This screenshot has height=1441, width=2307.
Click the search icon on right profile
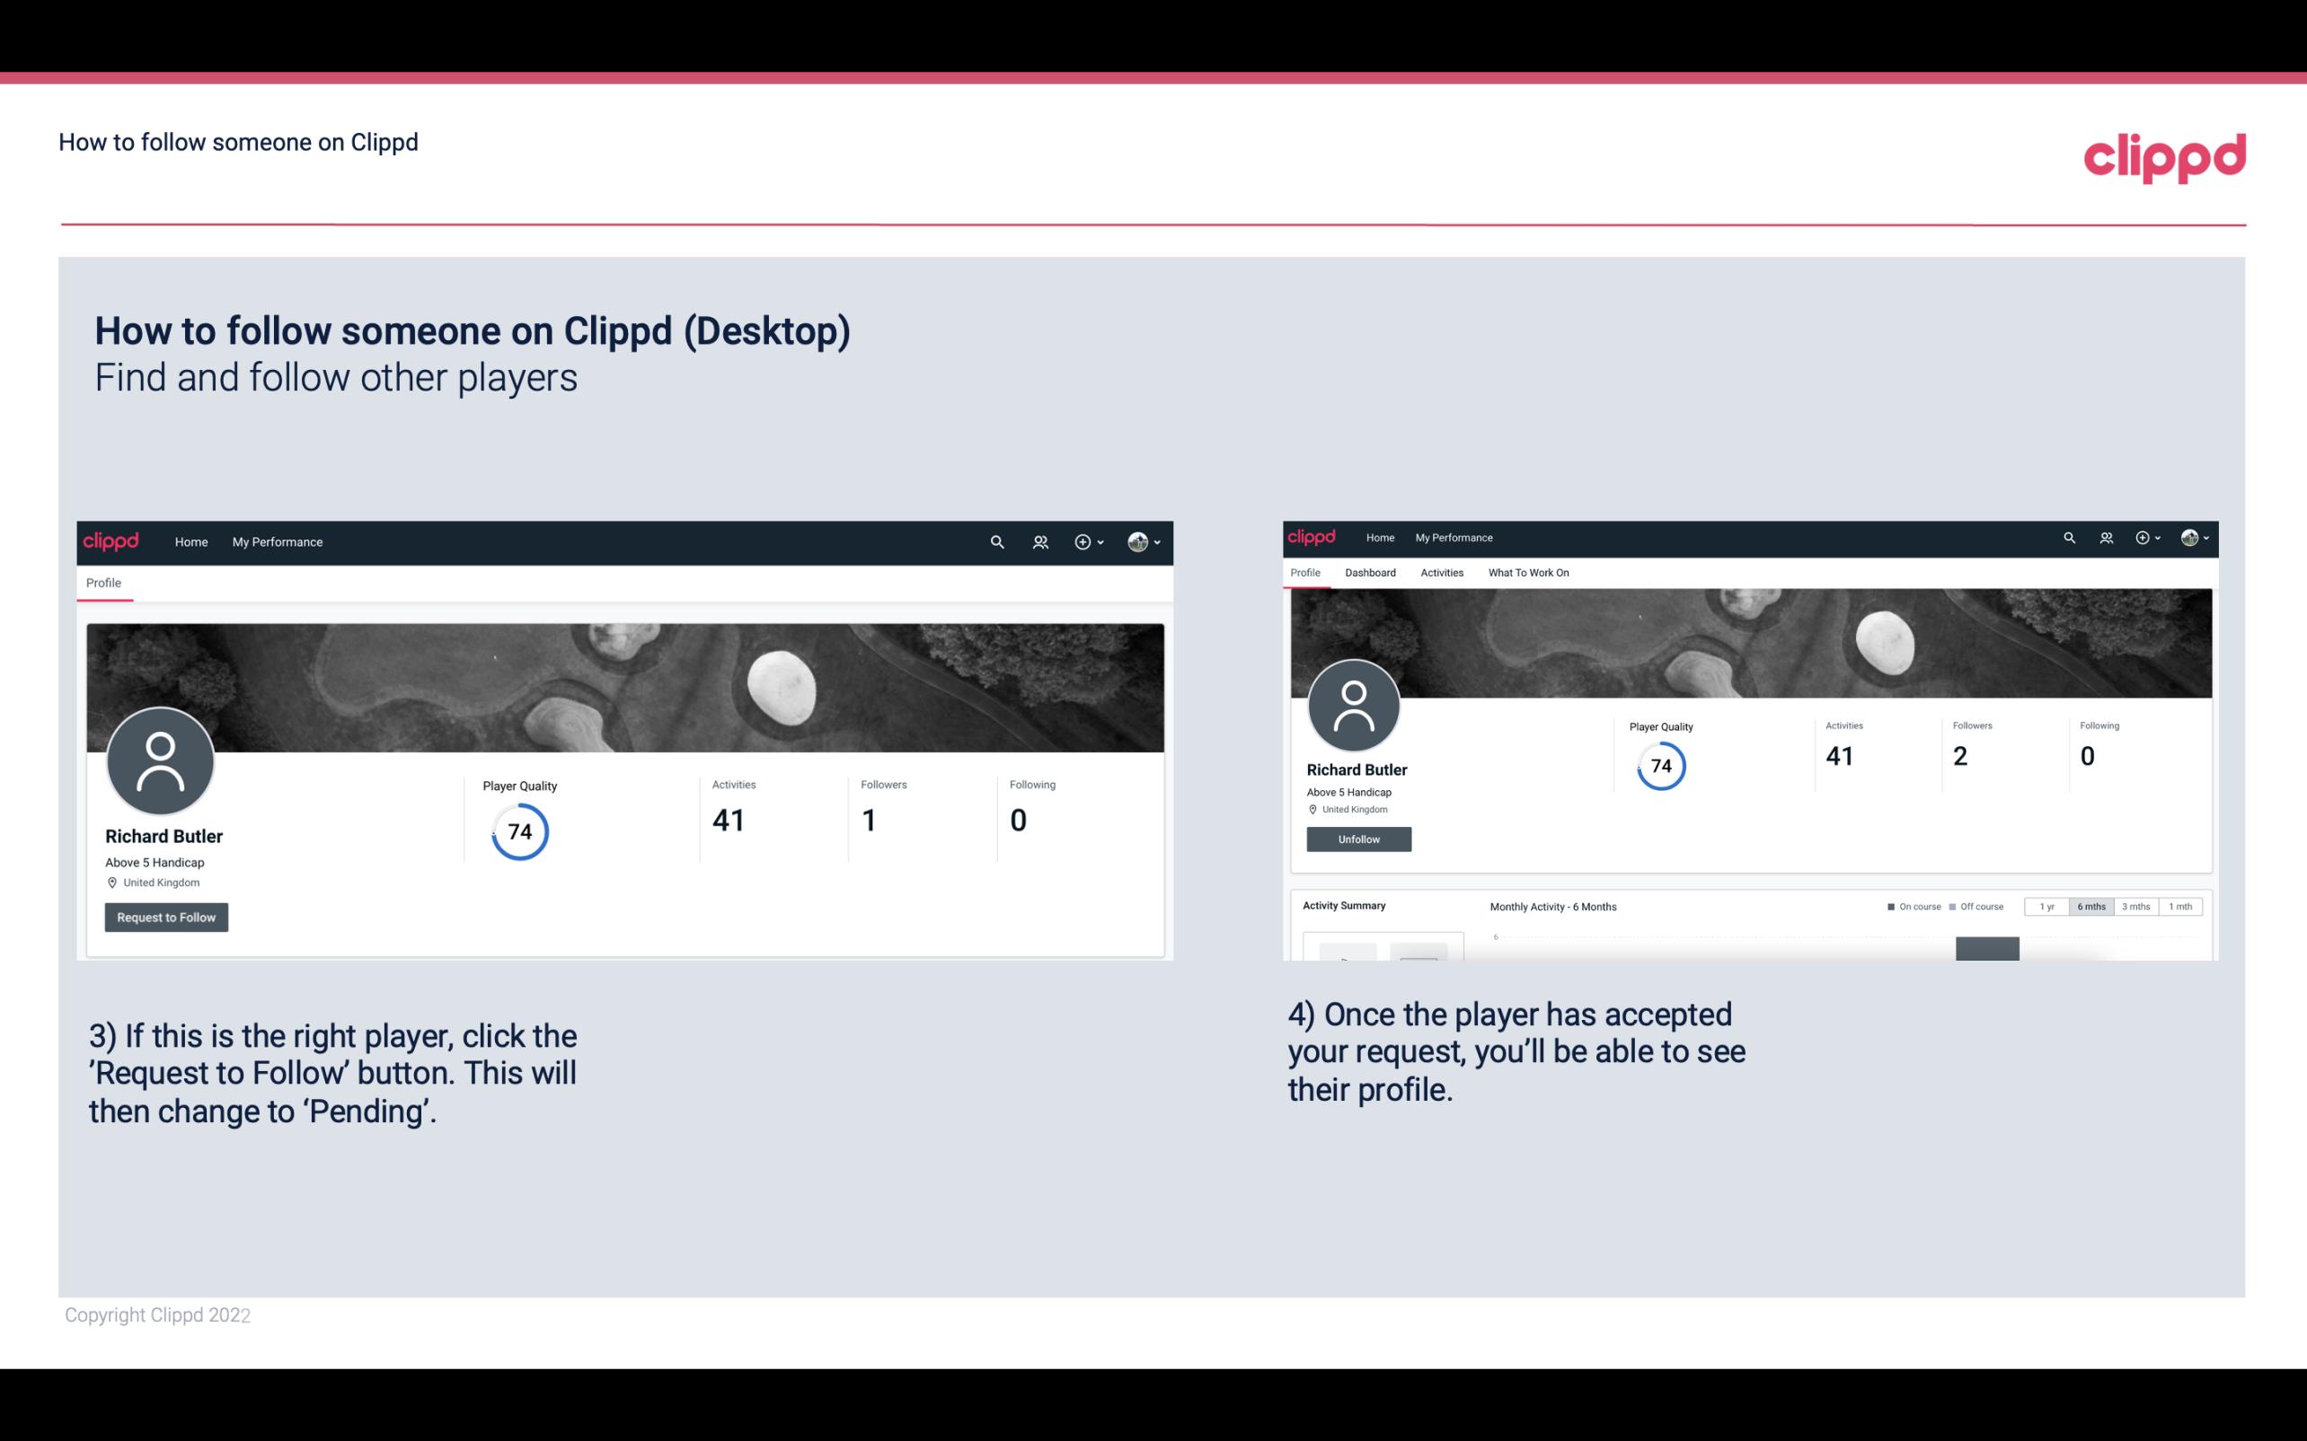pyautogui.click(x=2070, y=536)
